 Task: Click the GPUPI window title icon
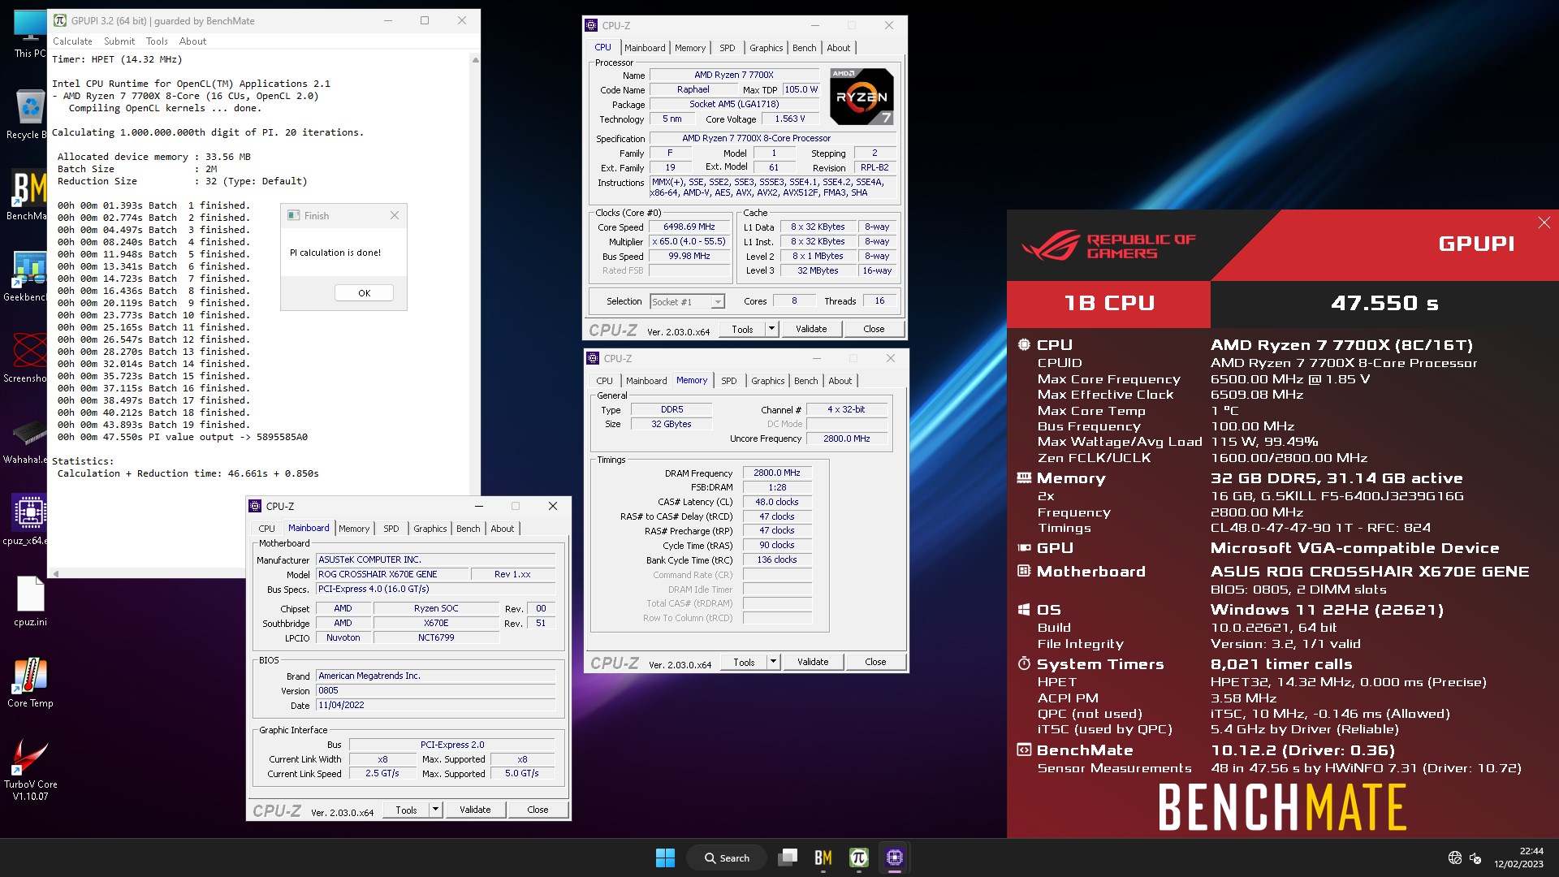click(59, 20)
